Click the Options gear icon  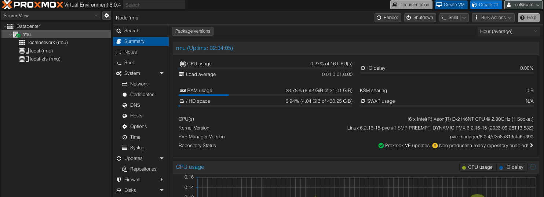click(x=125, y=127)
